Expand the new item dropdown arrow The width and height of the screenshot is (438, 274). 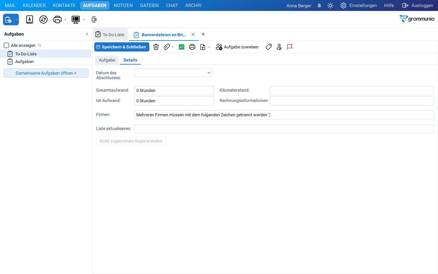tap(17, 19)
